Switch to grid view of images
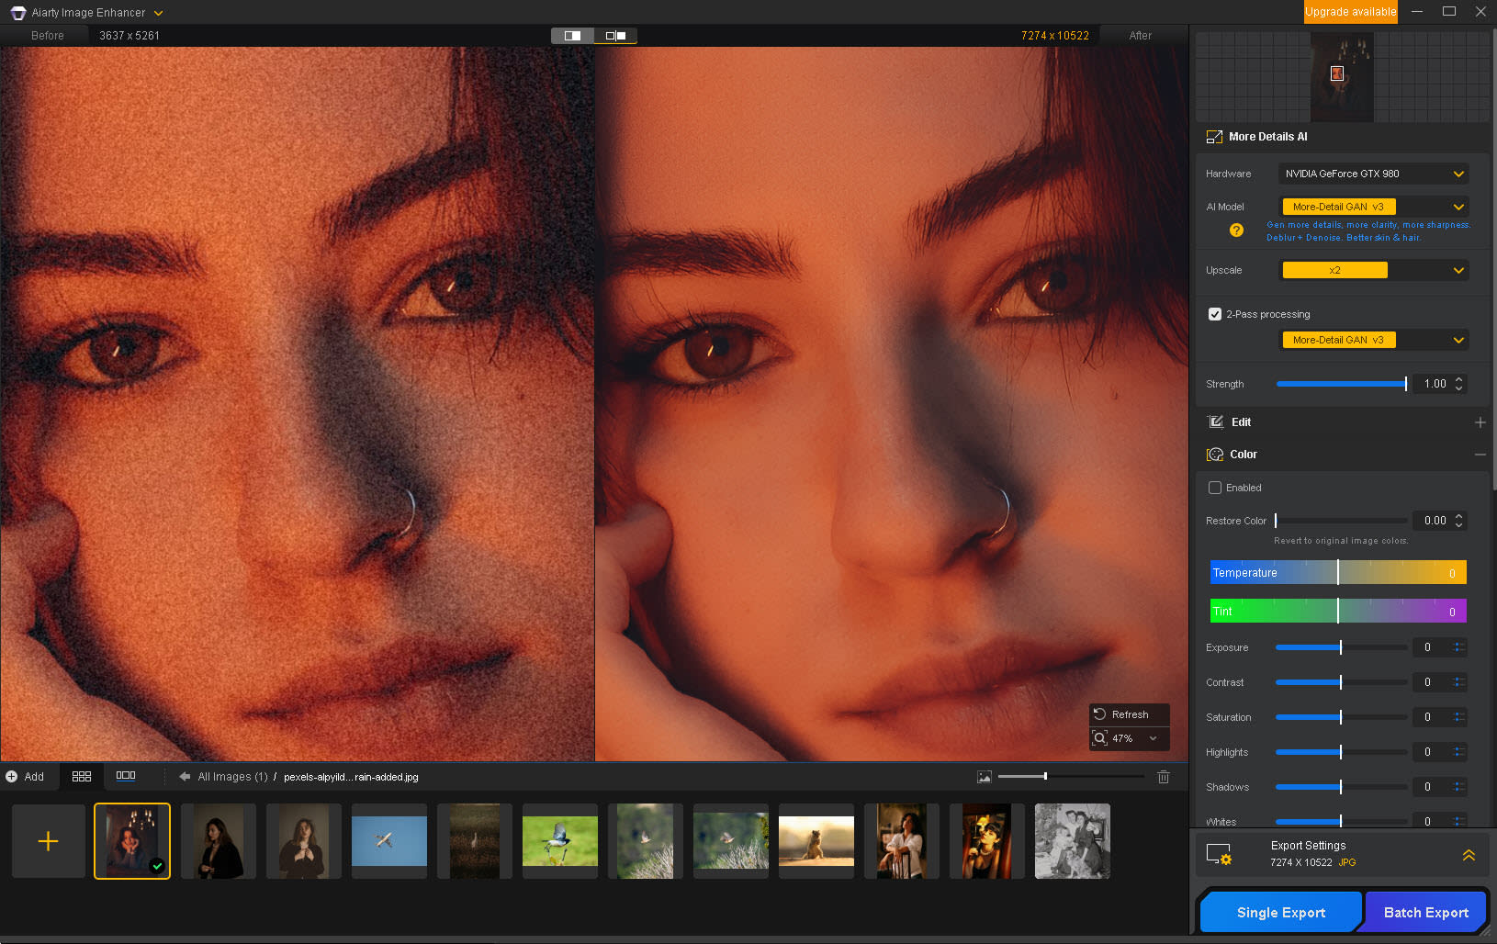Screen dimensions: 1497x944 pos(82,777)
